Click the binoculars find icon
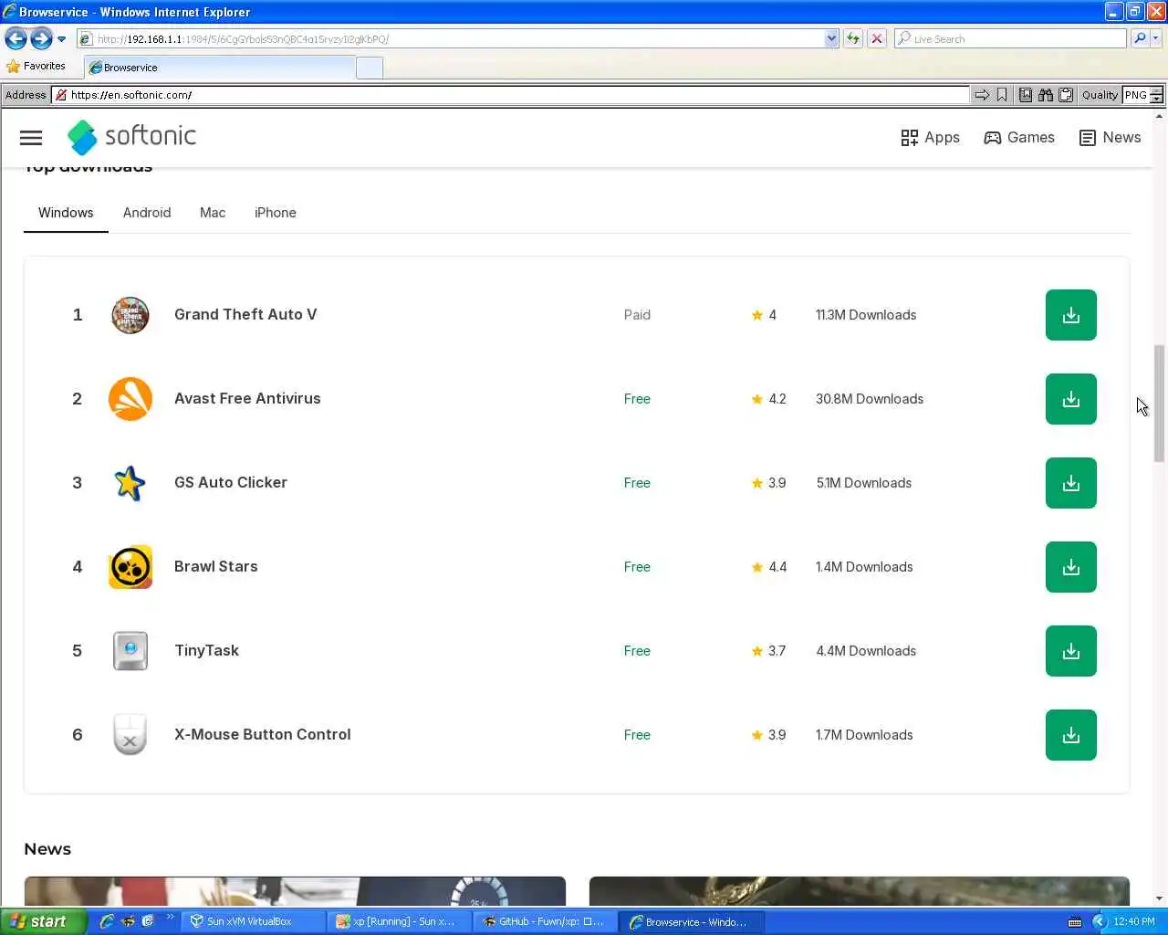Image resolution: width=1168 pixels, height=935 pixels. click(1046, 95)
